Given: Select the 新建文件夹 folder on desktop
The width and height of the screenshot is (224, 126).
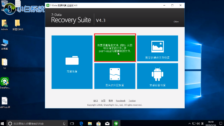Looking at the screenshot, I should tap(18, 23).
